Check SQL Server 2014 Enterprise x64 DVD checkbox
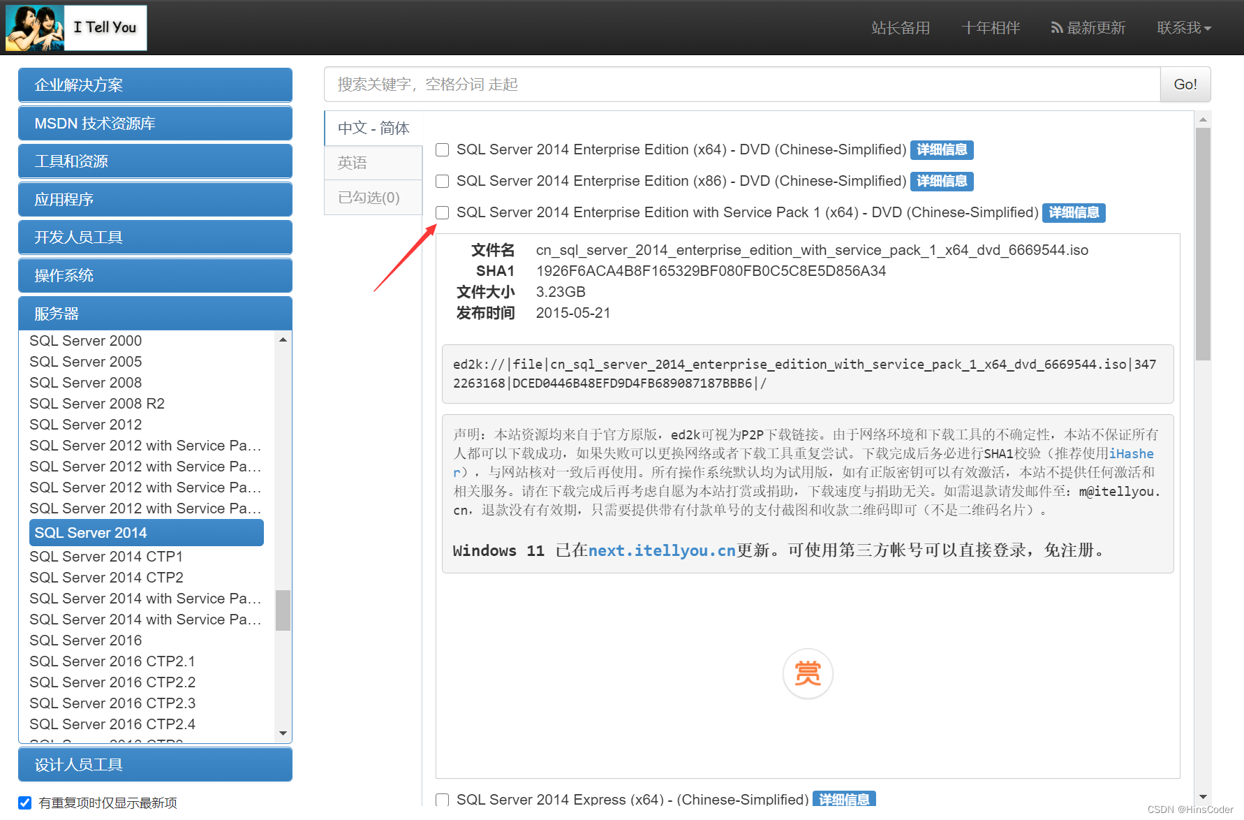 pos(443,150)
